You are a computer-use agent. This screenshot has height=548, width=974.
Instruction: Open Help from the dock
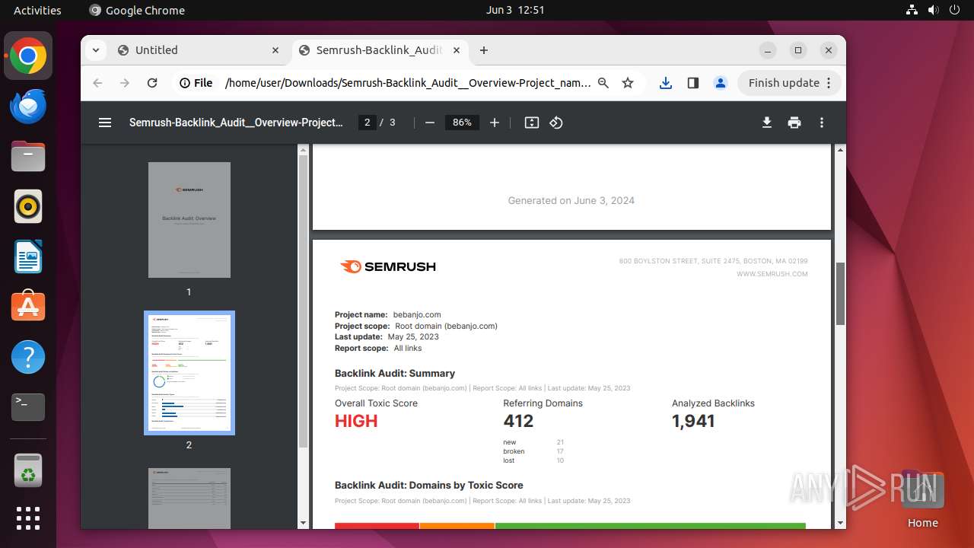click(x=28, y=357)
